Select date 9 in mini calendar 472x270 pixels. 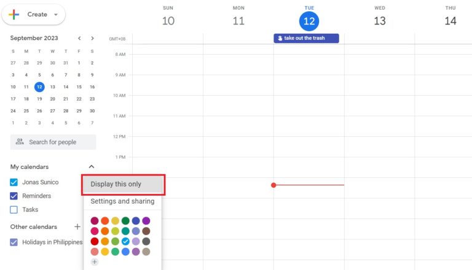point(92,75)
